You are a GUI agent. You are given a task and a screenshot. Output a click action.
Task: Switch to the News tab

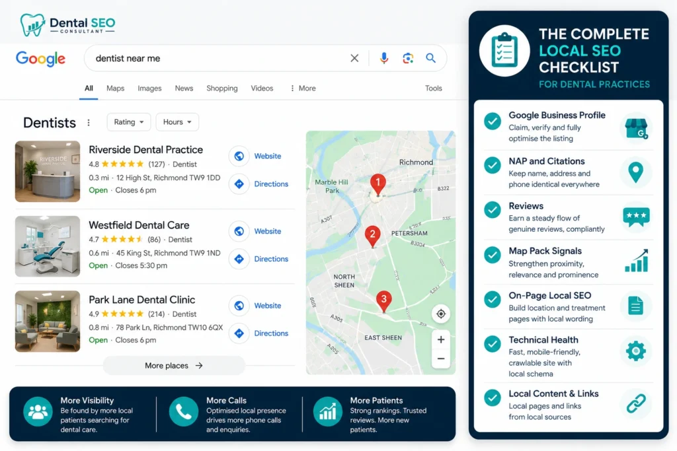pos(184,88)
